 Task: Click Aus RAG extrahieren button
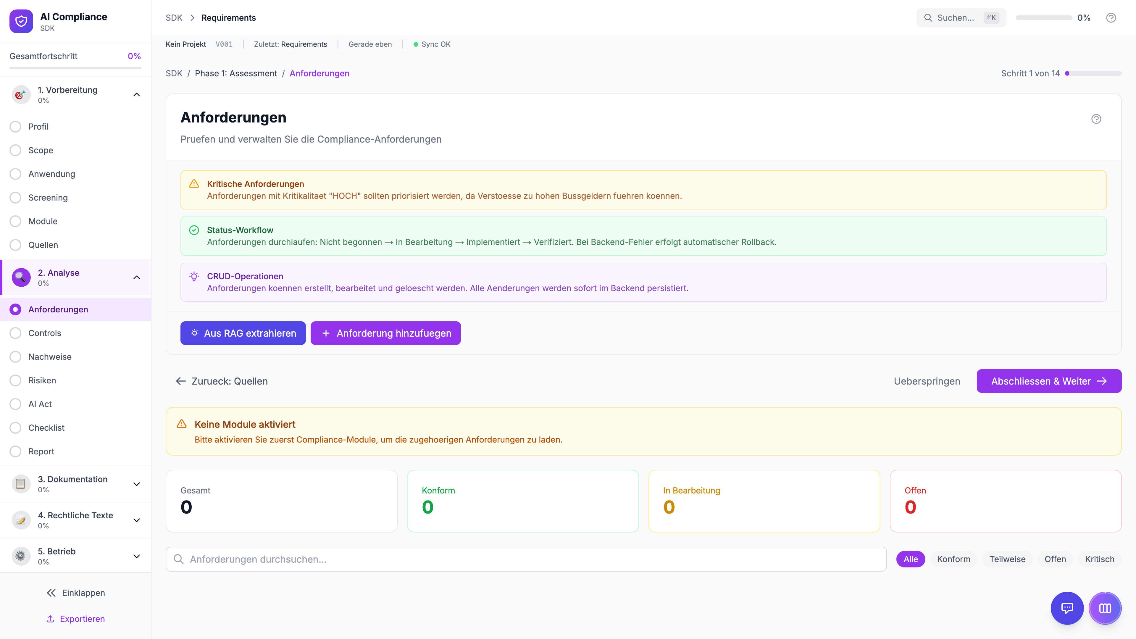[x=243, y=333]
